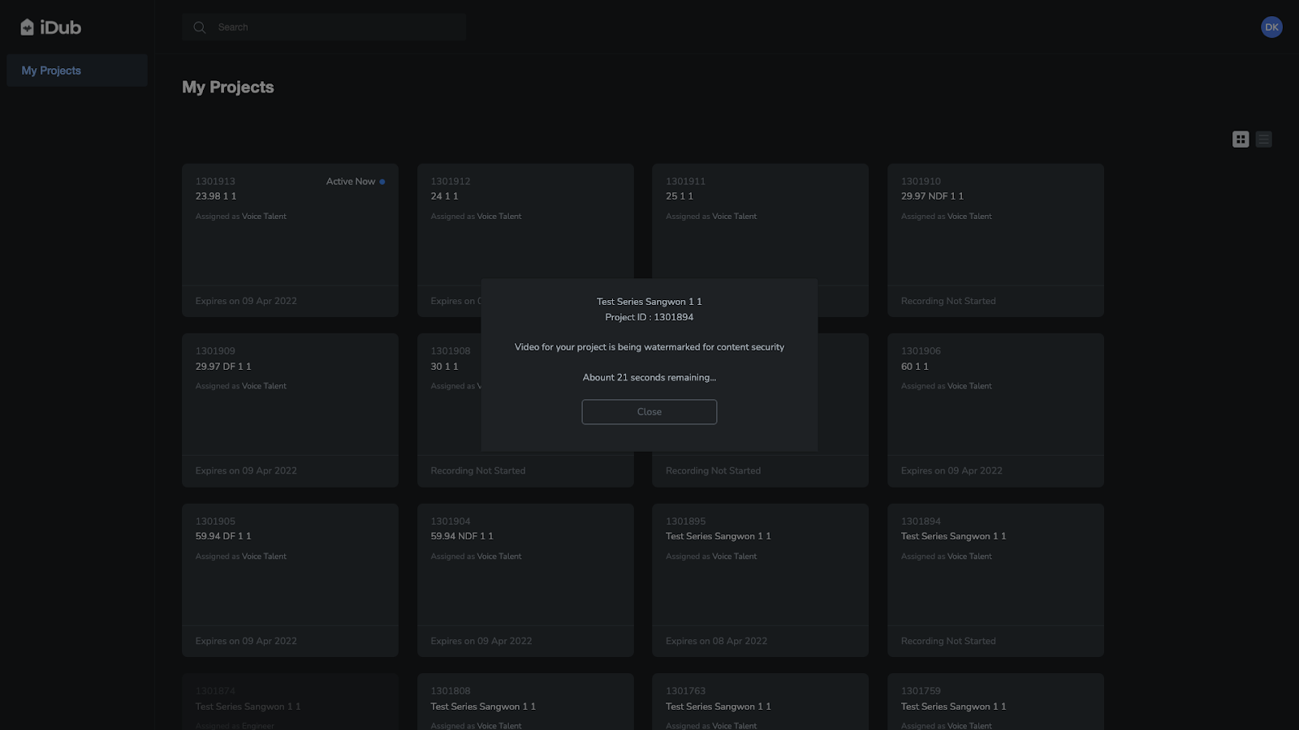Click ID 1301894 on the project card

pos(921,522)
